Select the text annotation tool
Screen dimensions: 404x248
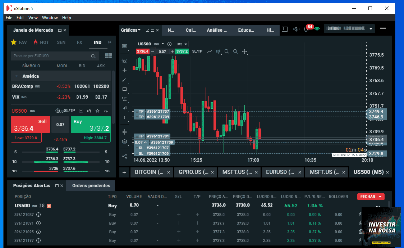tap(124, 118)
